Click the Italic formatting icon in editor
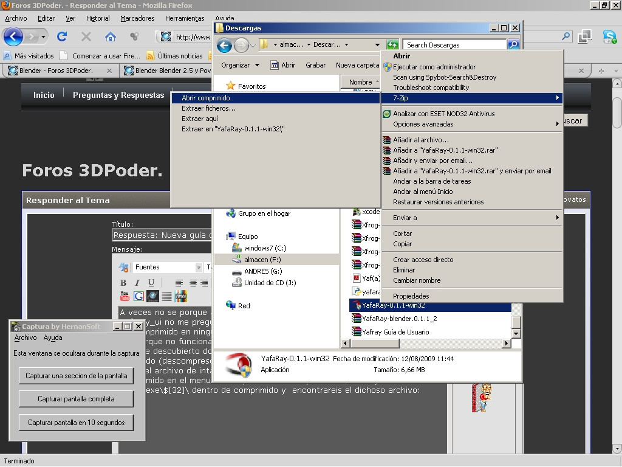Image resolution: width=622 pixels, height=467 pixels. pyautogui.click(x=137, y=283)
